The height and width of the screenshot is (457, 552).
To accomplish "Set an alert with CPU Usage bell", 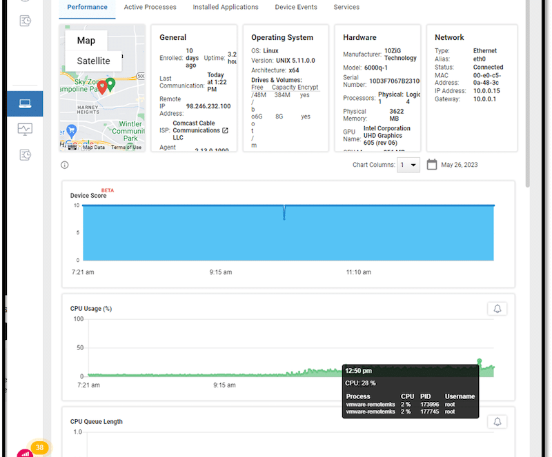I will [497, 309].
